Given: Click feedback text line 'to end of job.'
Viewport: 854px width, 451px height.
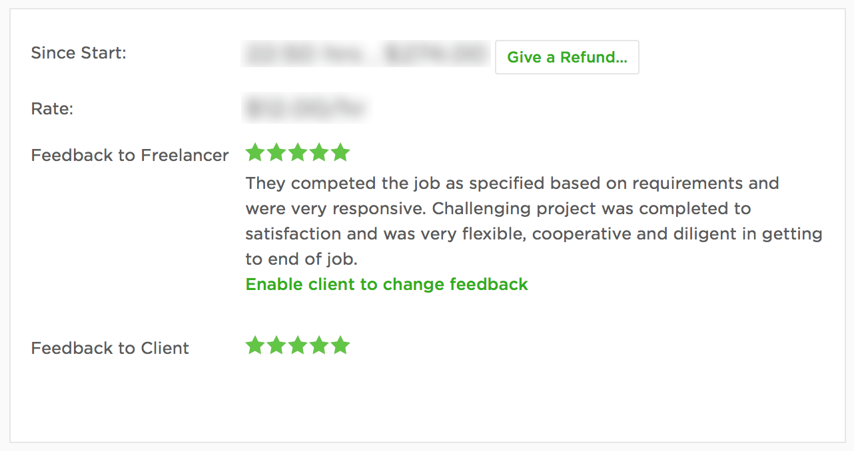Looking at the screenshot, I should (x=302, y=259).
